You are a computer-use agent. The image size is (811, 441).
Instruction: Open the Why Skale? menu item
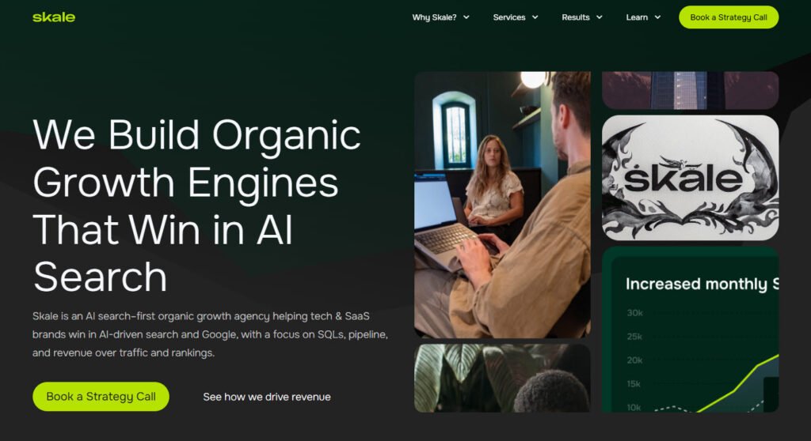pyautogui.click(x=434, y=17)
